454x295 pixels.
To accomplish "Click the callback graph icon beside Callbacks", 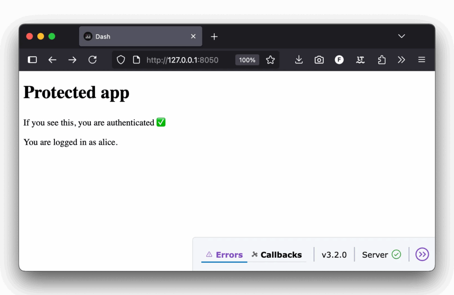I will click(254, 254).
